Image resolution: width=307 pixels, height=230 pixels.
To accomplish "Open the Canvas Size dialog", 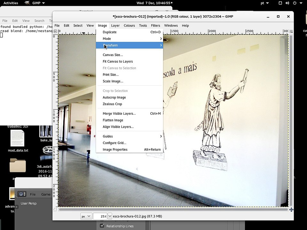I will (x=130, y=55).
